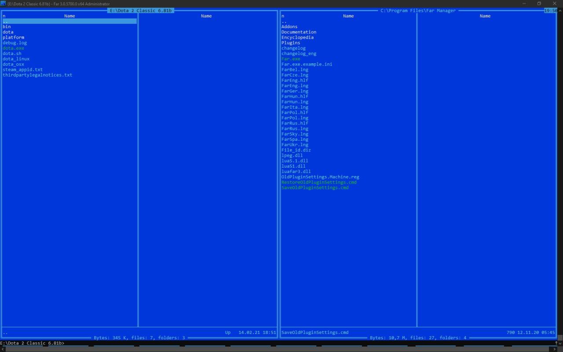Select the lua51.dll file
The image size is (563, 352).
(293, 166)
